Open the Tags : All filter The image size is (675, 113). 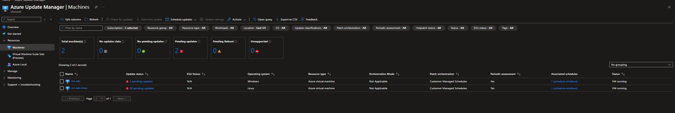(508, 28)
